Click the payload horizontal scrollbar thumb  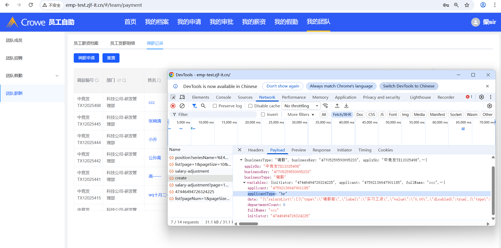[x=248, y=224]
